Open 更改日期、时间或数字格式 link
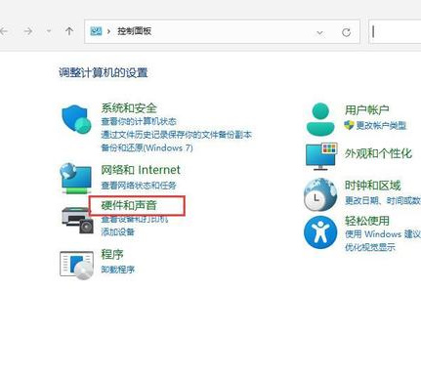 pos(383,200)
